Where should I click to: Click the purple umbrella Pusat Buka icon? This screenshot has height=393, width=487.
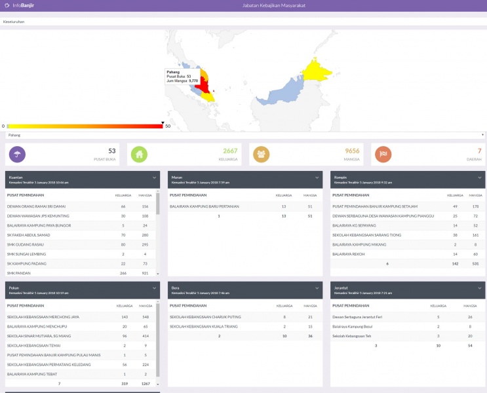(x=17, y=155)
